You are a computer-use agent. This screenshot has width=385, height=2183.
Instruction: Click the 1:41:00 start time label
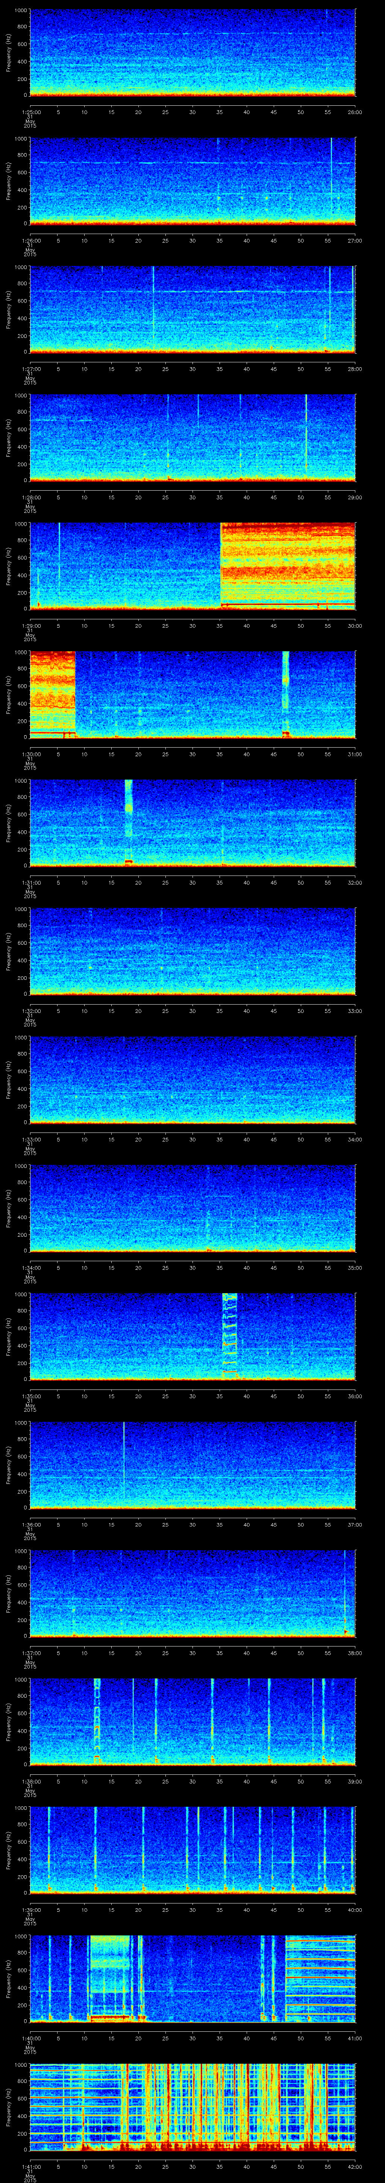point(30,2166)
